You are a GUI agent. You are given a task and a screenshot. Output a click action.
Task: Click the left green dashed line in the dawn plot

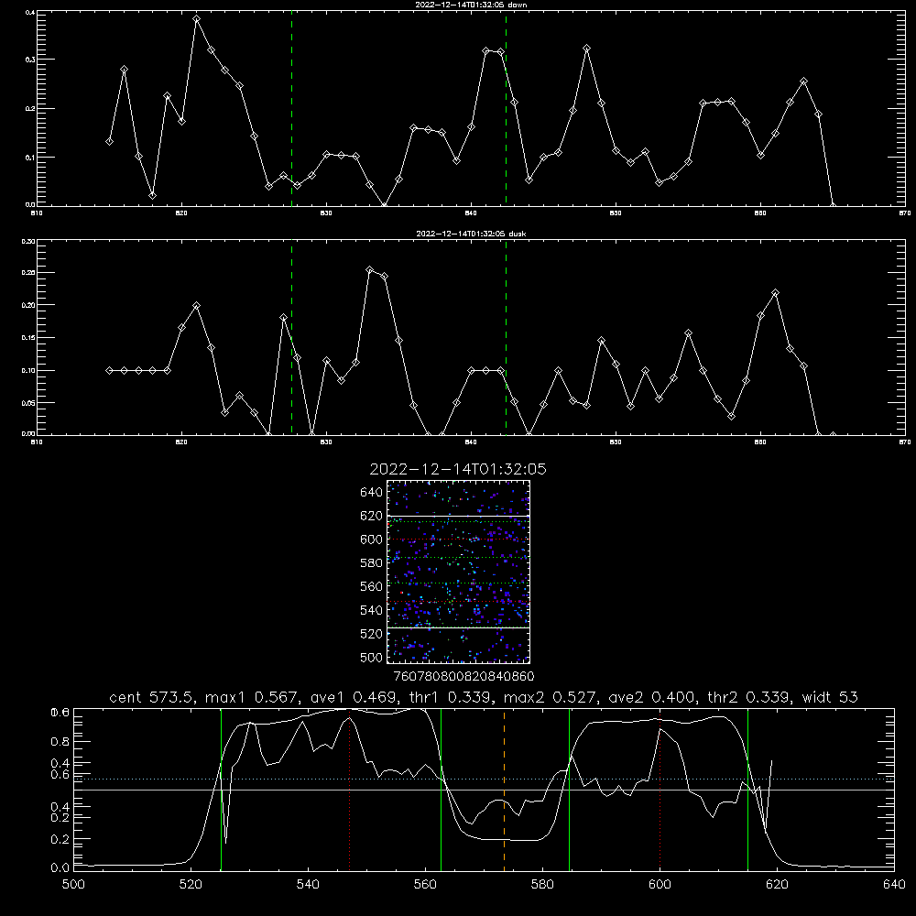tap(291, 108)
